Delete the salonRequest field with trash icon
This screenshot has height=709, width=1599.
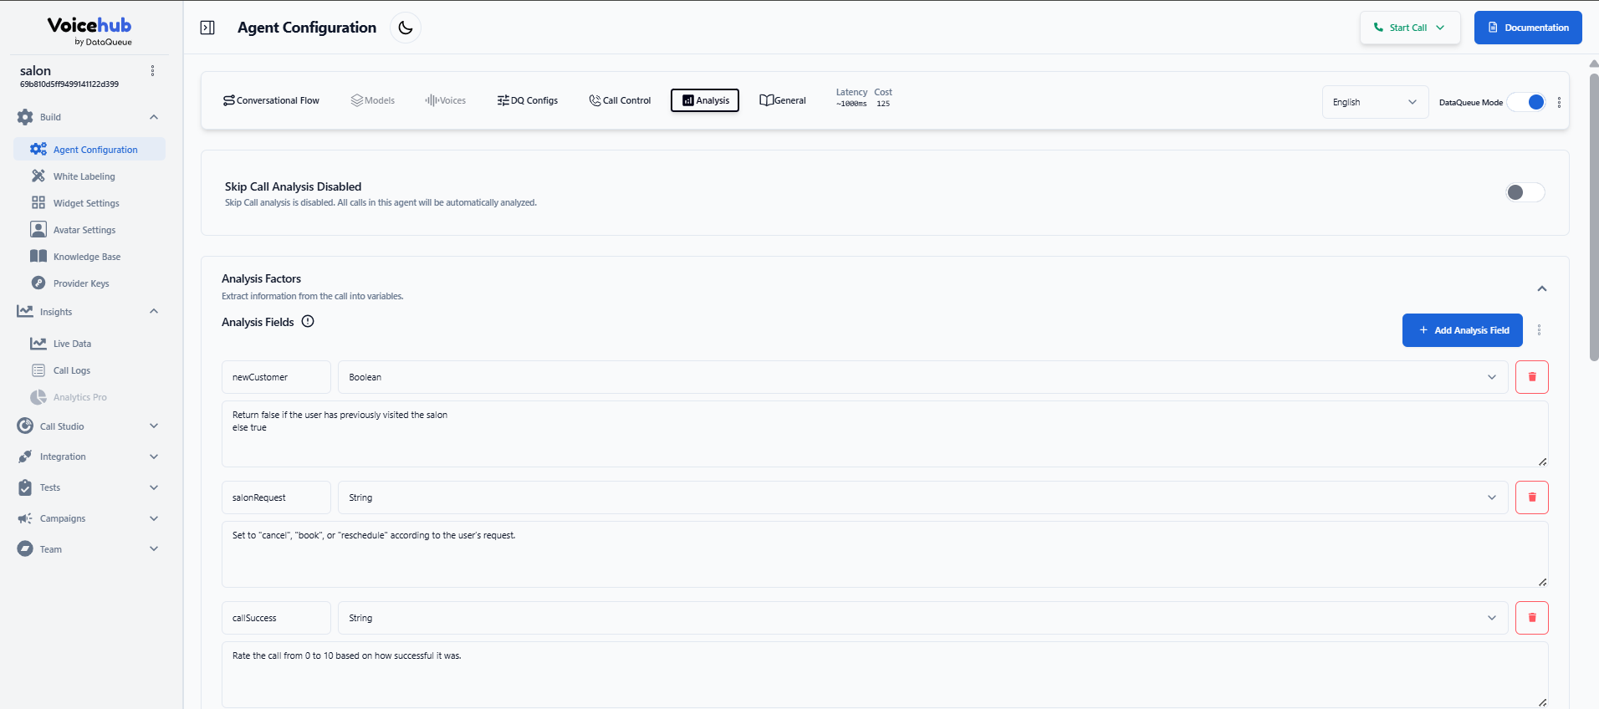point(1531,497)
